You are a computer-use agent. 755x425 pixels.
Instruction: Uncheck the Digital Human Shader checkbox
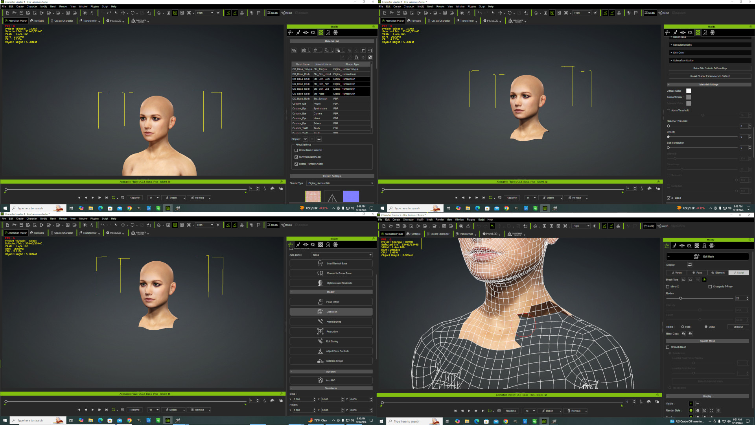(x=296, y=164)
